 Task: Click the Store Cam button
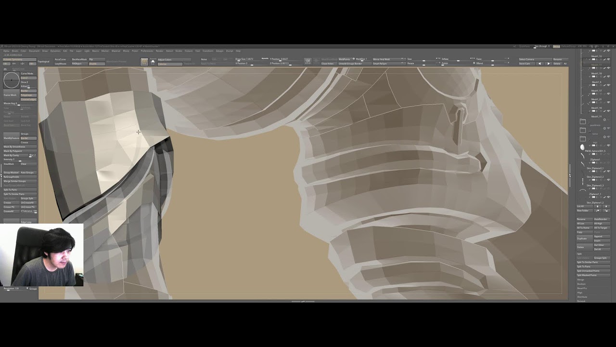[x=527, y=64]
